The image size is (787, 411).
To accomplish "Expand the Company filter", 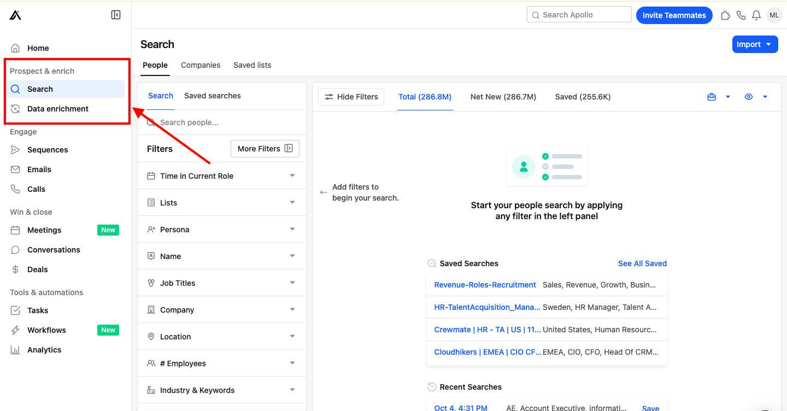I will click(222, 310).
